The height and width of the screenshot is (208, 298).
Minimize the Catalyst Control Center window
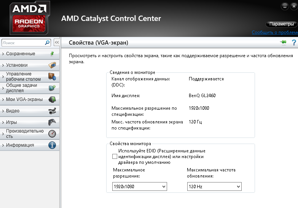[285, 6]
